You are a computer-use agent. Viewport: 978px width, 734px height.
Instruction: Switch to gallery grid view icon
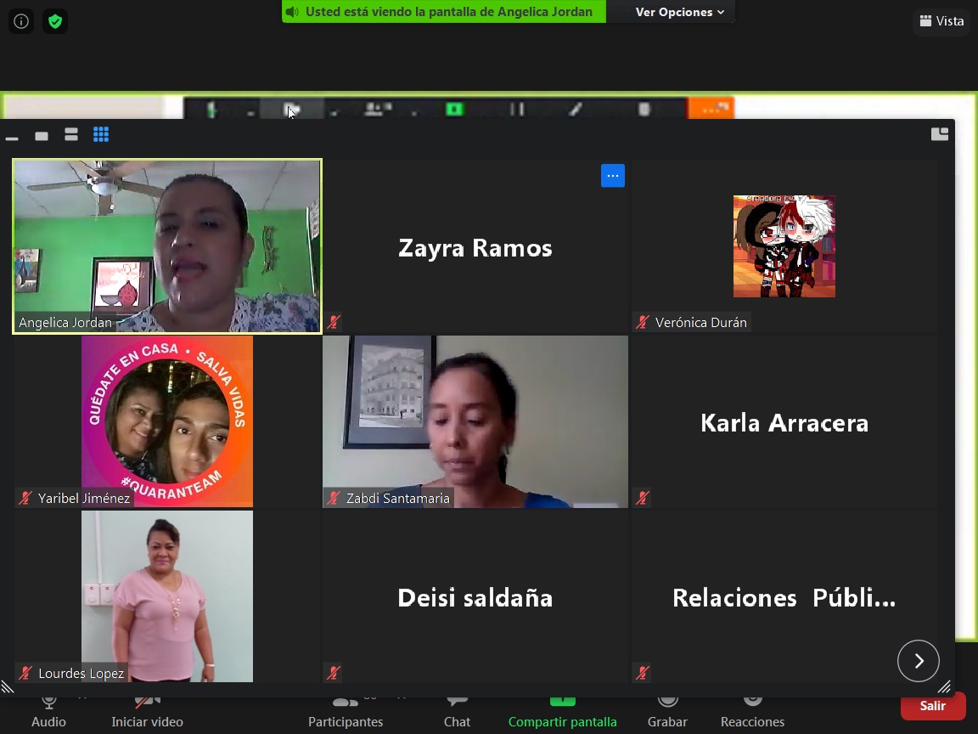(x=101, y=134)
